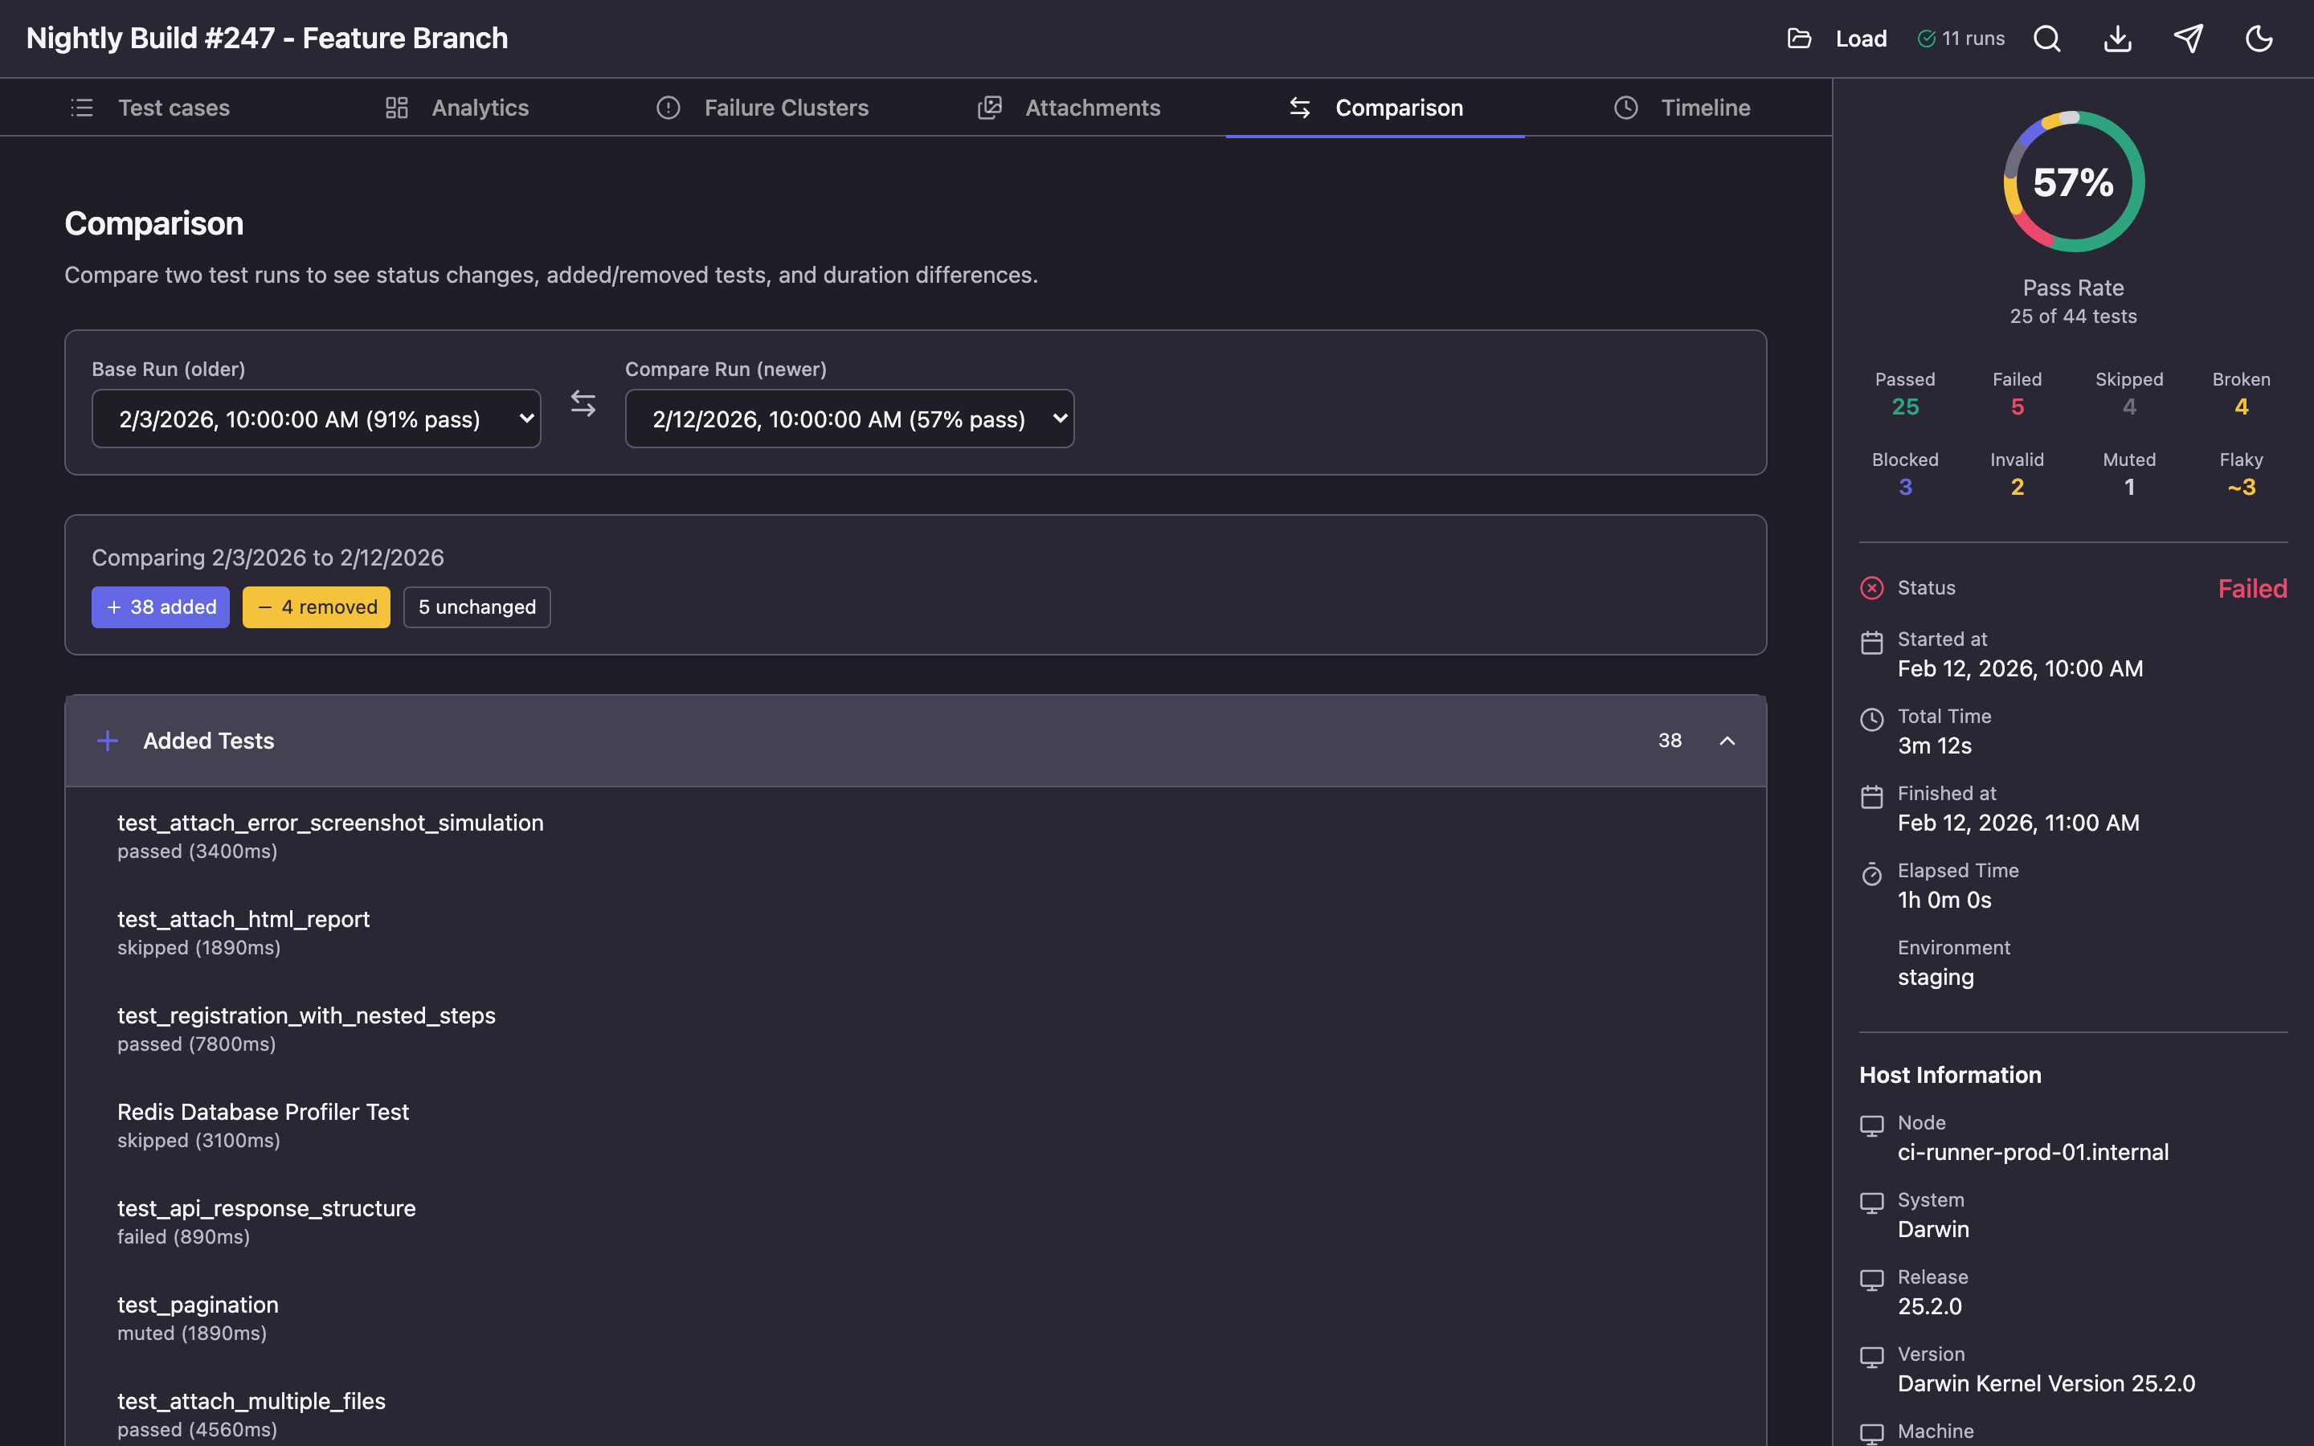2314x1446 pixels.
Task: Toggle dark mode with the moon icon
Action: (2259, 39)
